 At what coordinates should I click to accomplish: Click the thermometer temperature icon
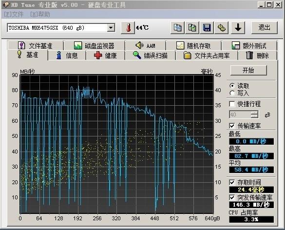[128, 28]
